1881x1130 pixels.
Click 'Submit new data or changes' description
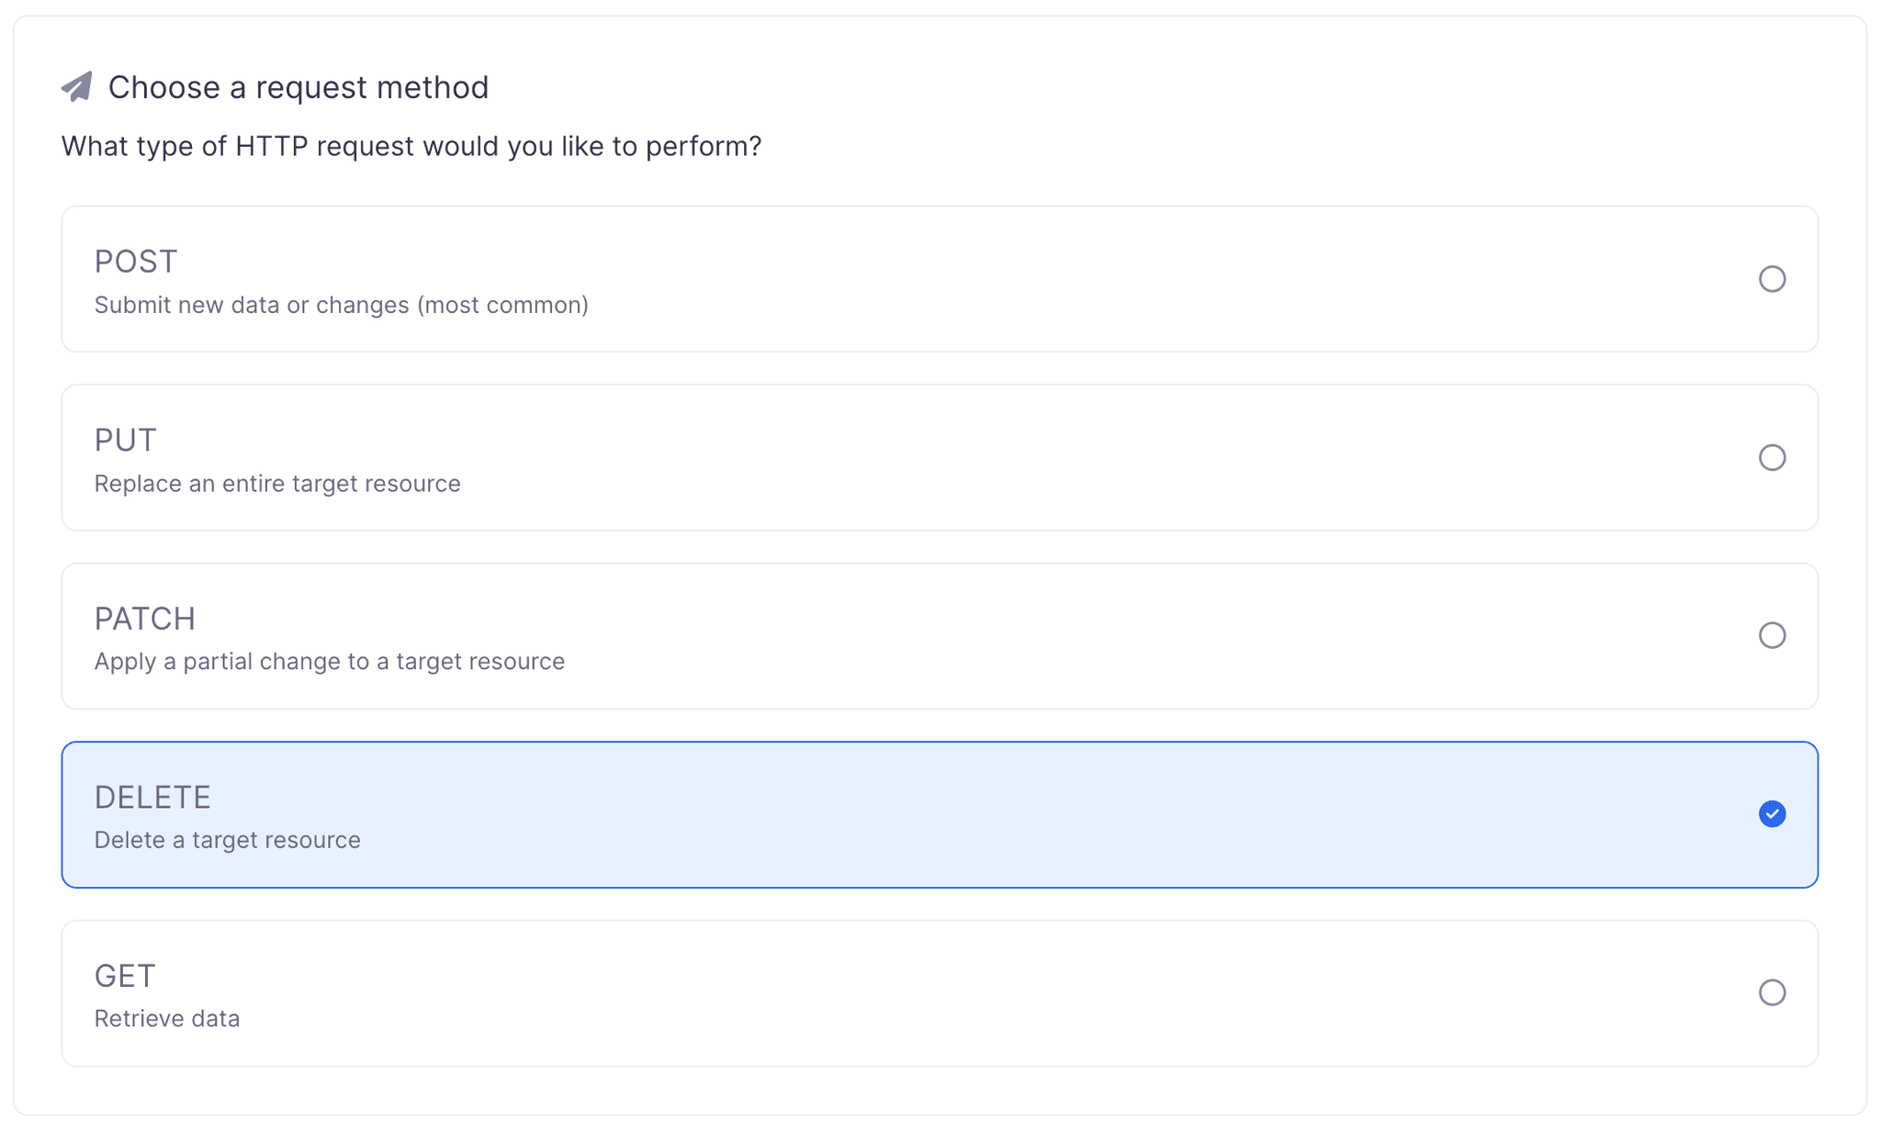tap(341, 305)
